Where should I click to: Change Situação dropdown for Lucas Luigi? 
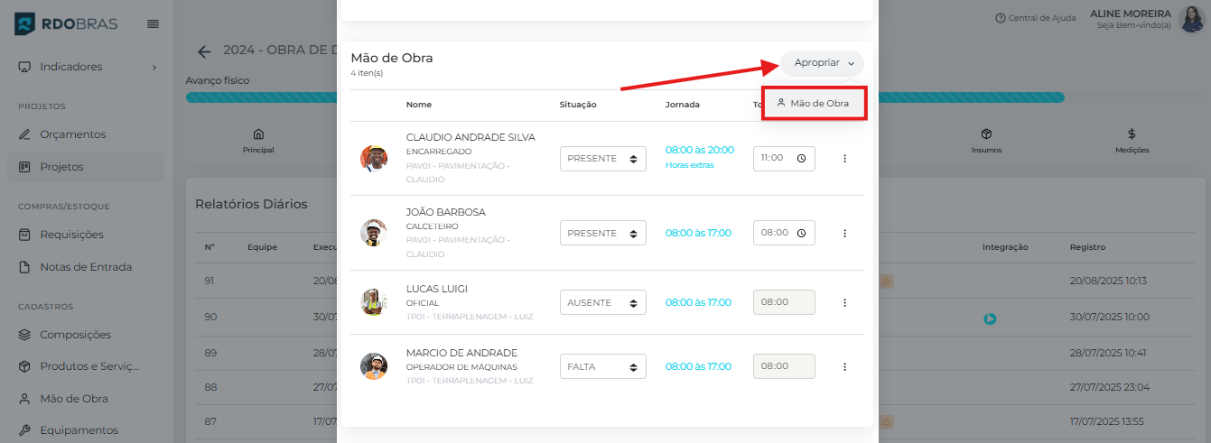(602, 302)
